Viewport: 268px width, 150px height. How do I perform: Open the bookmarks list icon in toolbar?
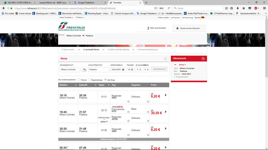tap(232, 8)
